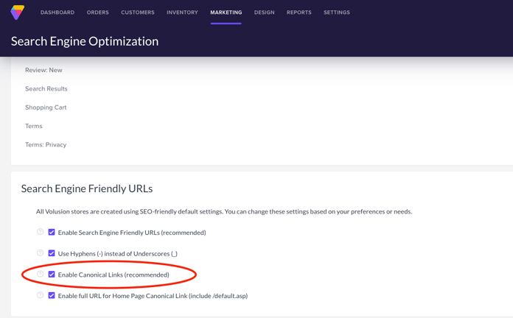Open the Terms: Privacy page entry
This screenshot has height=318, width=513.
pyautogui.click(x=46, y=145)
